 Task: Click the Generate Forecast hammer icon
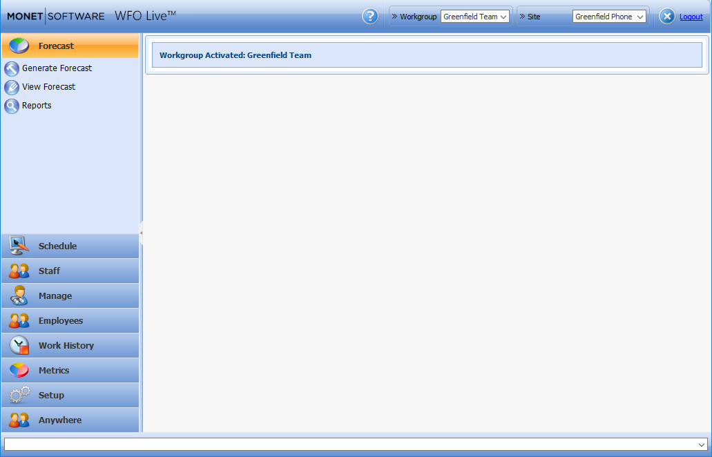coord(12,68)
